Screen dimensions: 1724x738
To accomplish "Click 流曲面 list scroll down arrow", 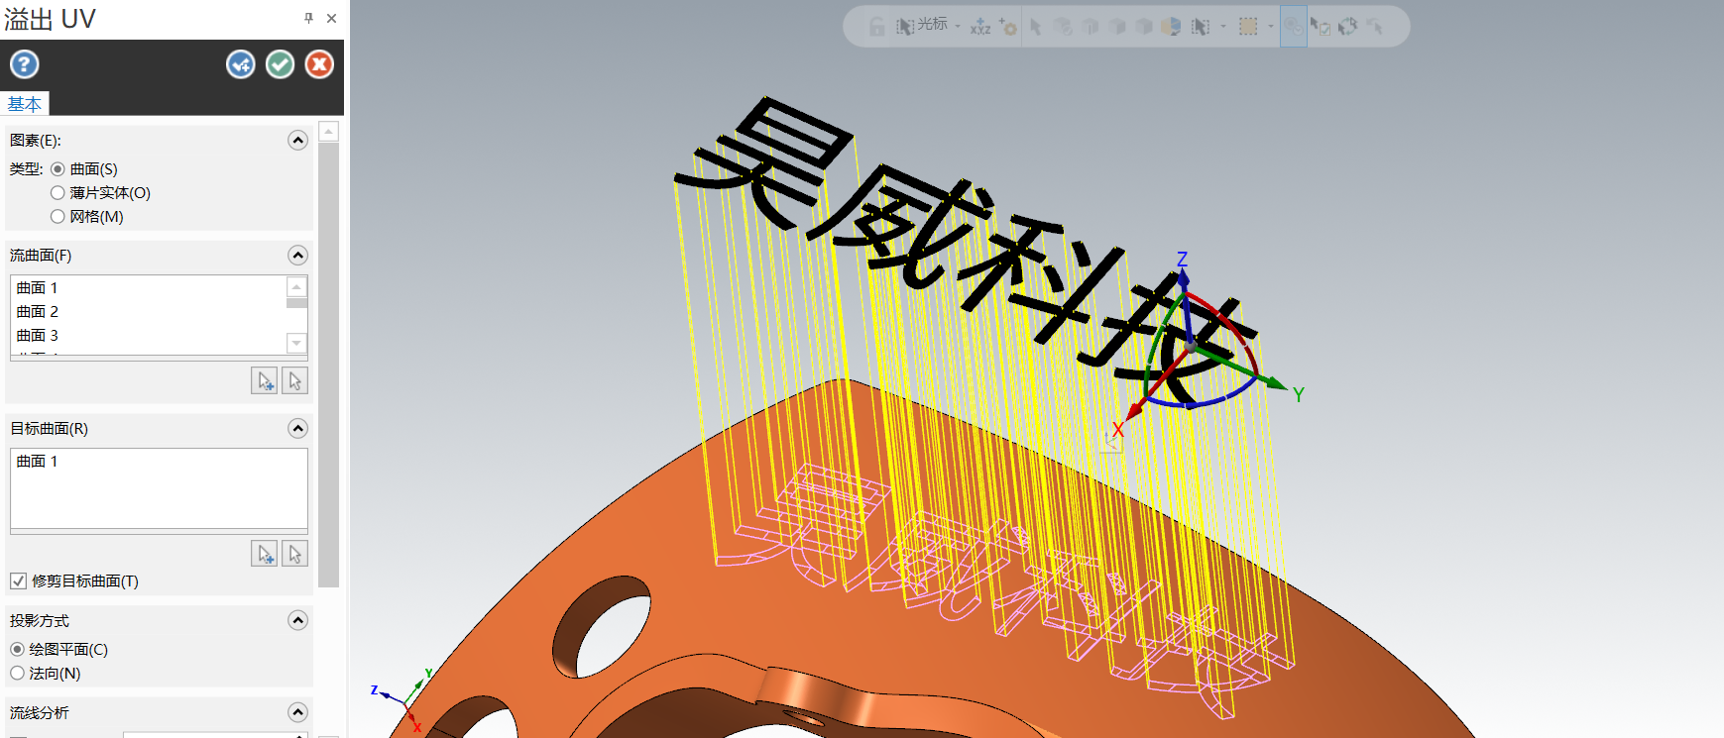I will (296, 343).
